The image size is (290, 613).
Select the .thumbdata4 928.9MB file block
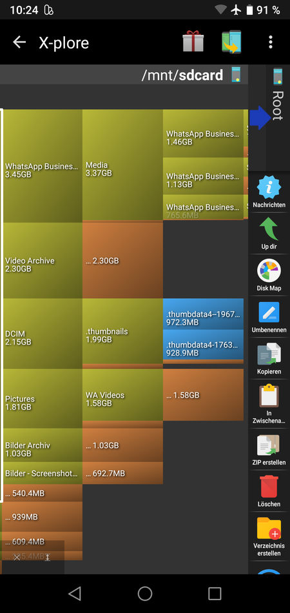[203, 345]
